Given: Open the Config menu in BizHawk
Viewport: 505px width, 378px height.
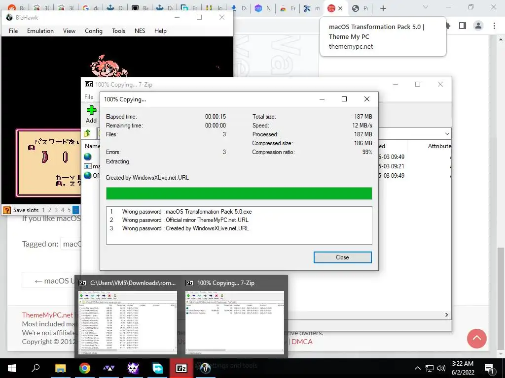Looking at the screenshot, I should click(x=94, y=31).
